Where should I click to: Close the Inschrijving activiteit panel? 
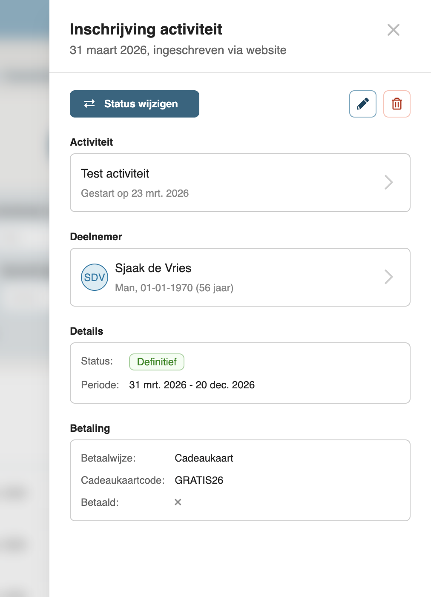[x=394, y=30]
